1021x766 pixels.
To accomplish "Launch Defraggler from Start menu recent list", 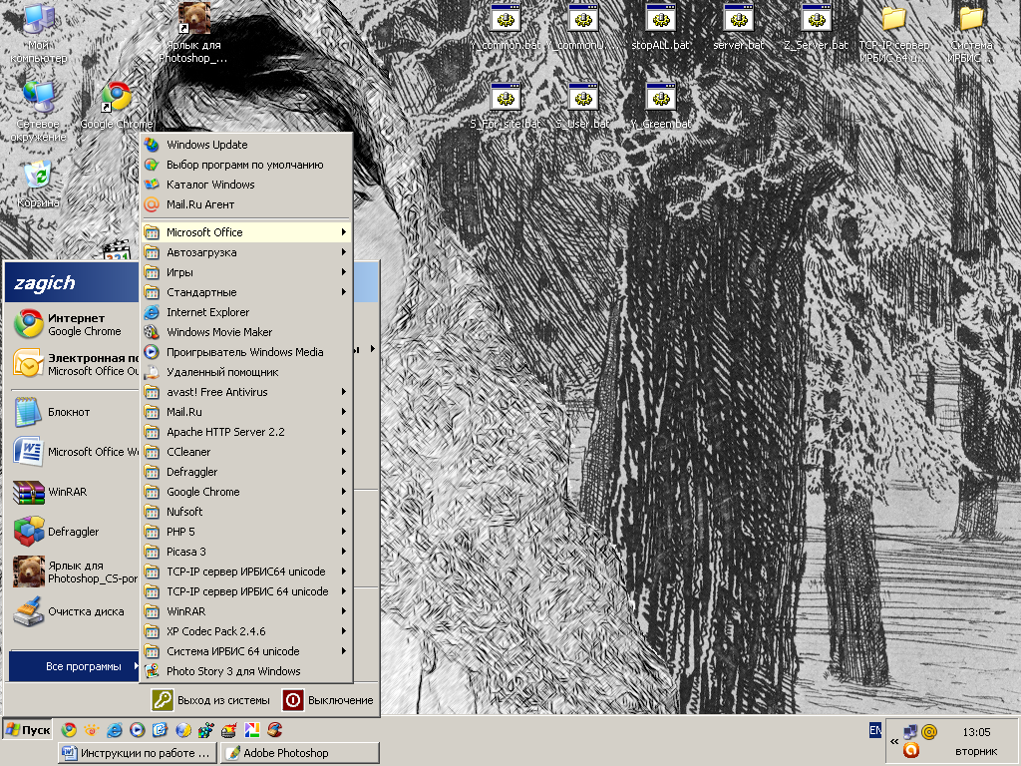I will [75, 532].
